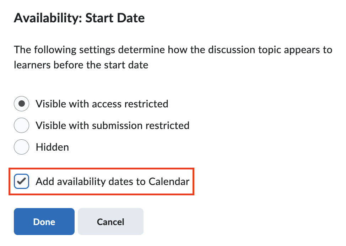346x246 pixels.
Task: Select the currently filled radio circle
Action: (x=21, y=104)
